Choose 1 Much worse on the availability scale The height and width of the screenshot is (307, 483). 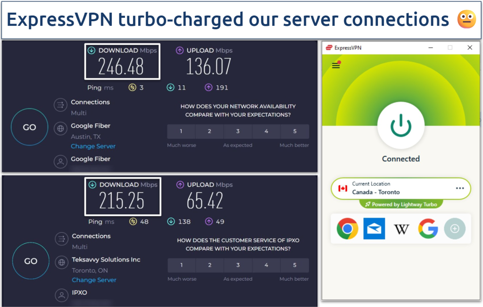[181, 131]
